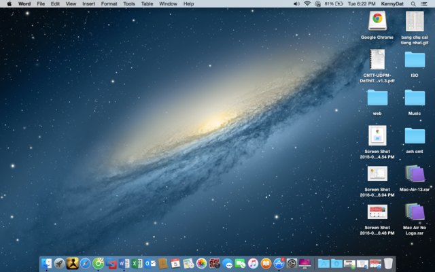Click the battery 81% indicator
Screen dimensions: 435x272
334,4
